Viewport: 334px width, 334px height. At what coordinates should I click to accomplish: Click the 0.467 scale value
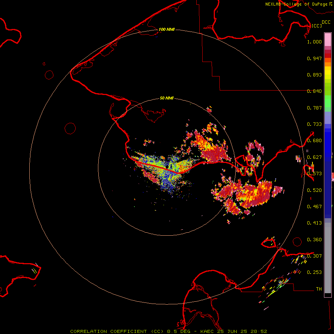click(x=314, y=207)
